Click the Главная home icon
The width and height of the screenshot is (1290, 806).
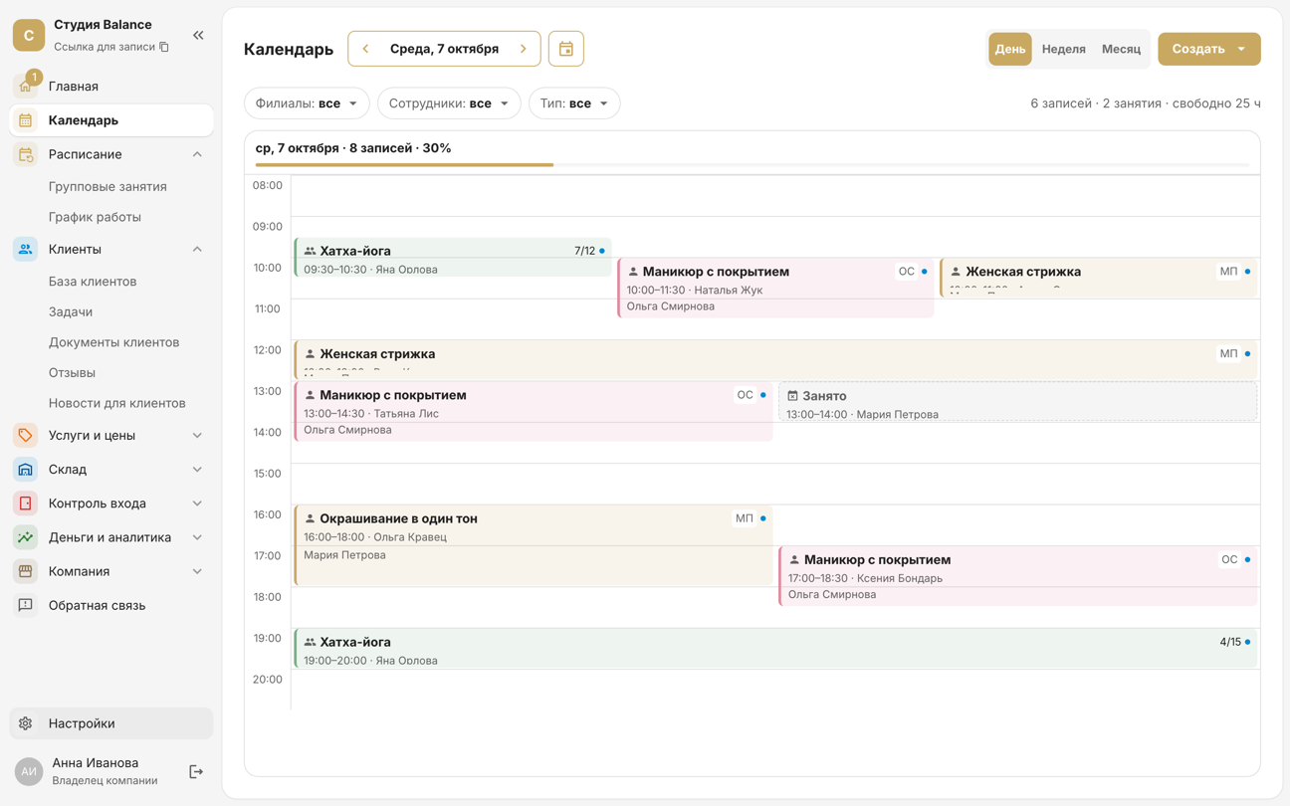[x=26, y=87]
